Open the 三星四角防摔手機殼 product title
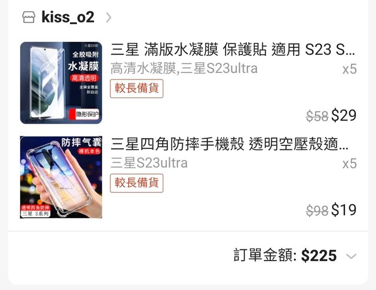 [230, 144]
